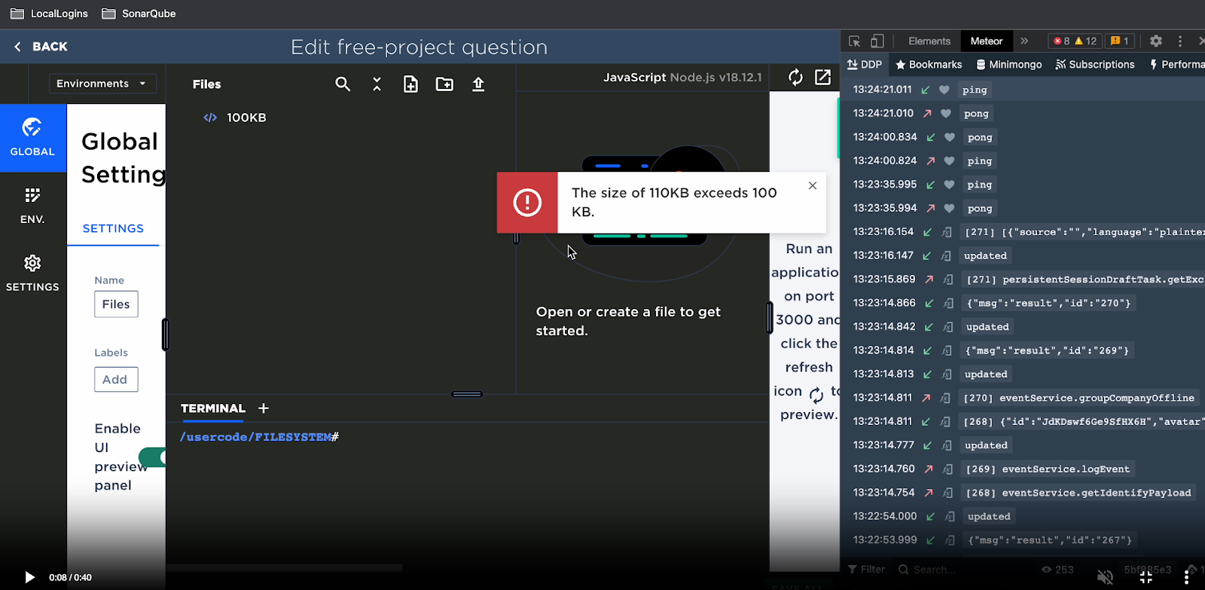Select the updated message at 13:22:54.000
This screenshot has height=590, width=1205.
tap(989, 516)
